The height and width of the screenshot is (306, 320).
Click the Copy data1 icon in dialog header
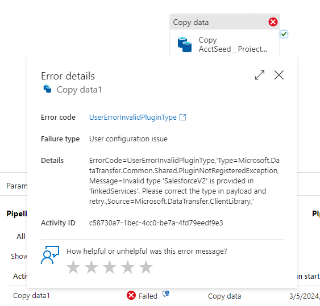click(x=47, y=89)
